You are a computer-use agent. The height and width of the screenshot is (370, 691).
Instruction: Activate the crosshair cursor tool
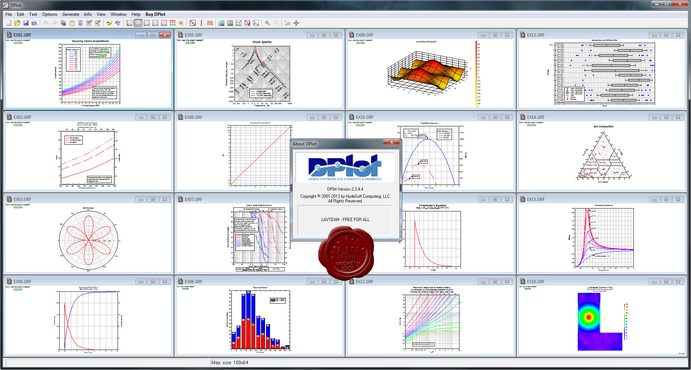click(296, 23)
